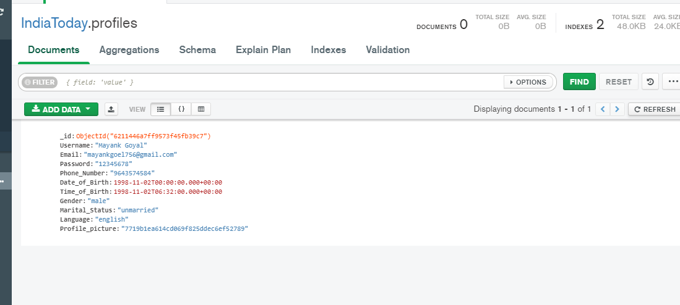680x305 pixels.
Task: Open past queries history icon
Action: point(650,81)
